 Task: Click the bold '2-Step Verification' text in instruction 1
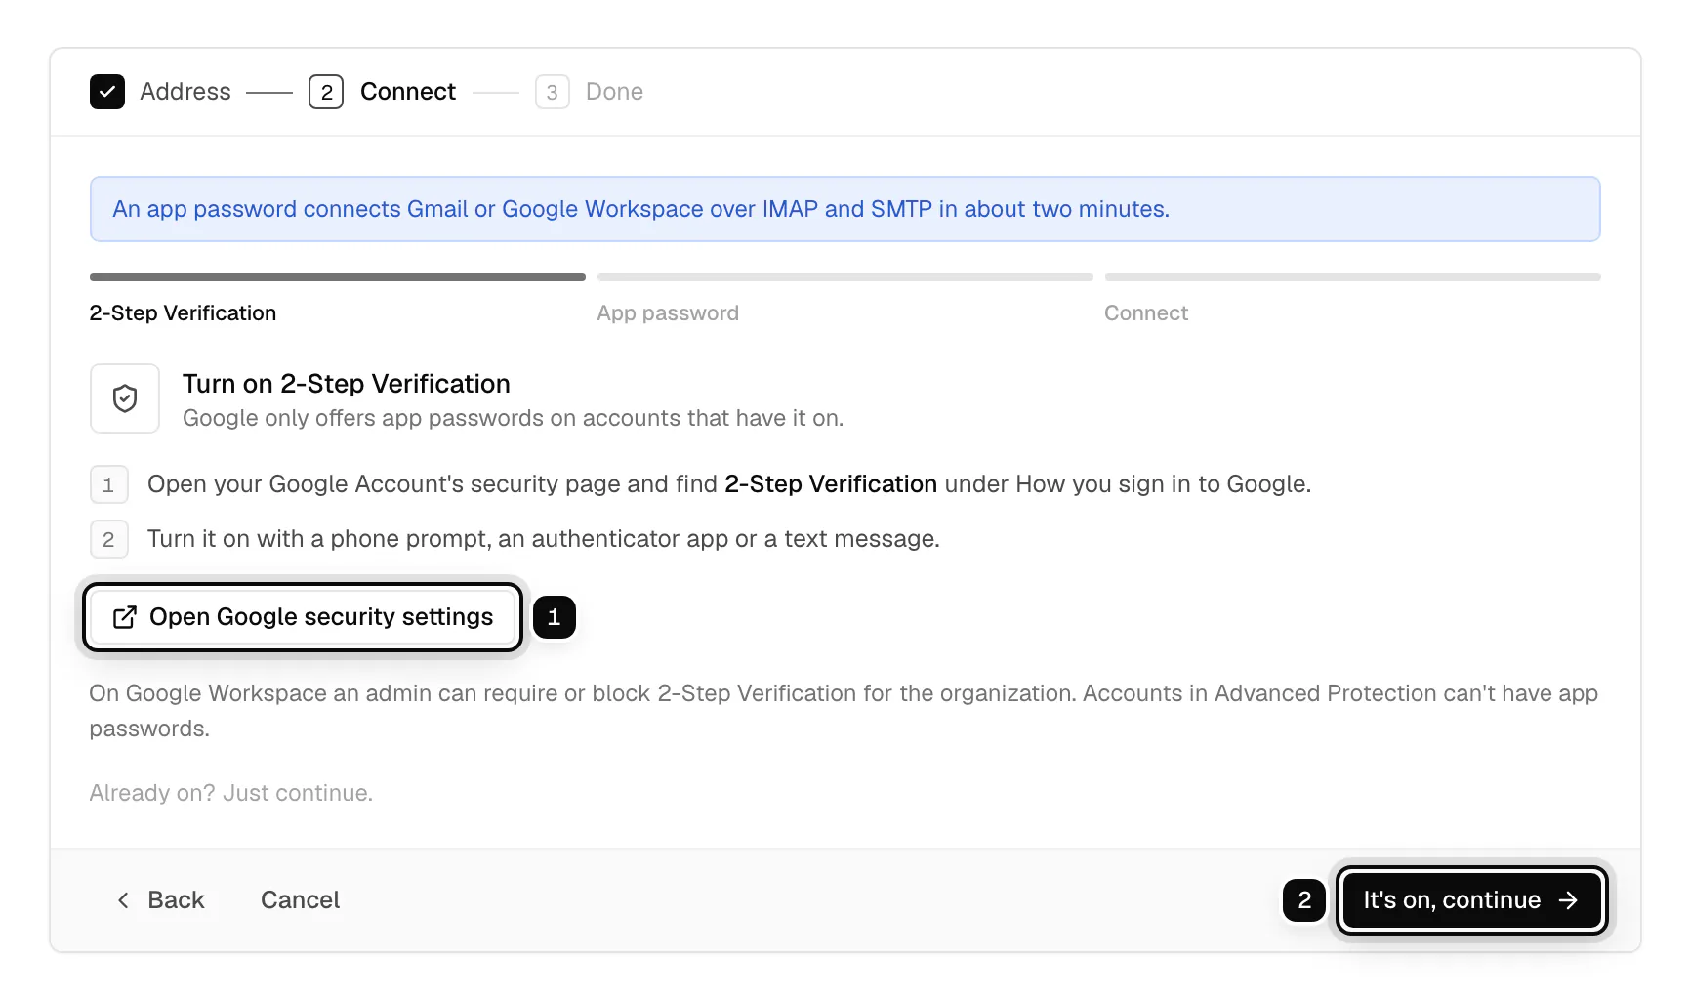(x=831, y=484)
